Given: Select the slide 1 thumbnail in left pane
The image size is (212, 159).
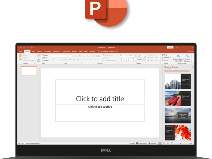Looking at the screenshot, I should [x=29, y=71].
